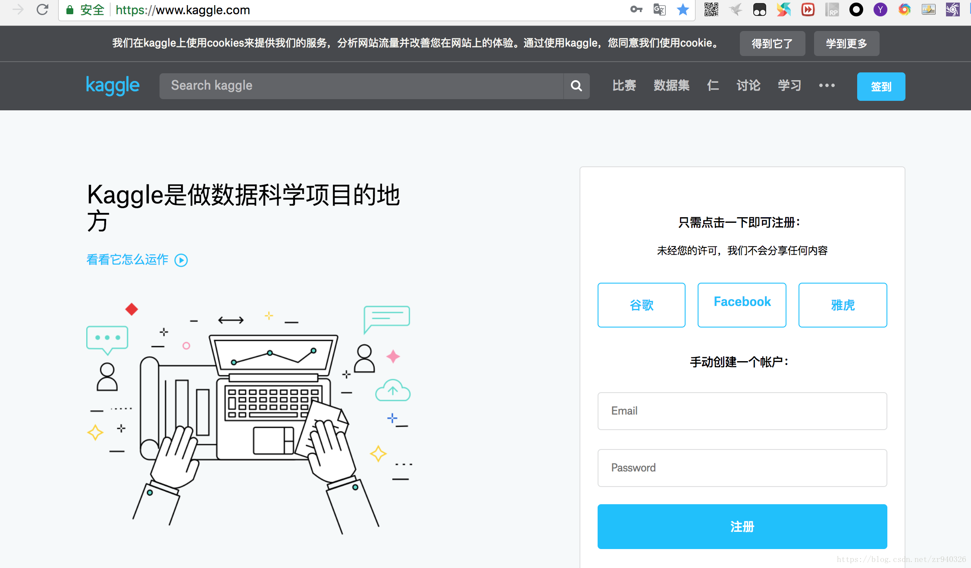Open the Google Translate icon in address bar

(x=659, y=9)
